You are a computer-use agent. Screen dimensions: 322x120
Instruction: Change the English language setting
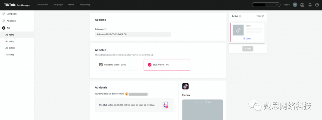coord(287,5)
